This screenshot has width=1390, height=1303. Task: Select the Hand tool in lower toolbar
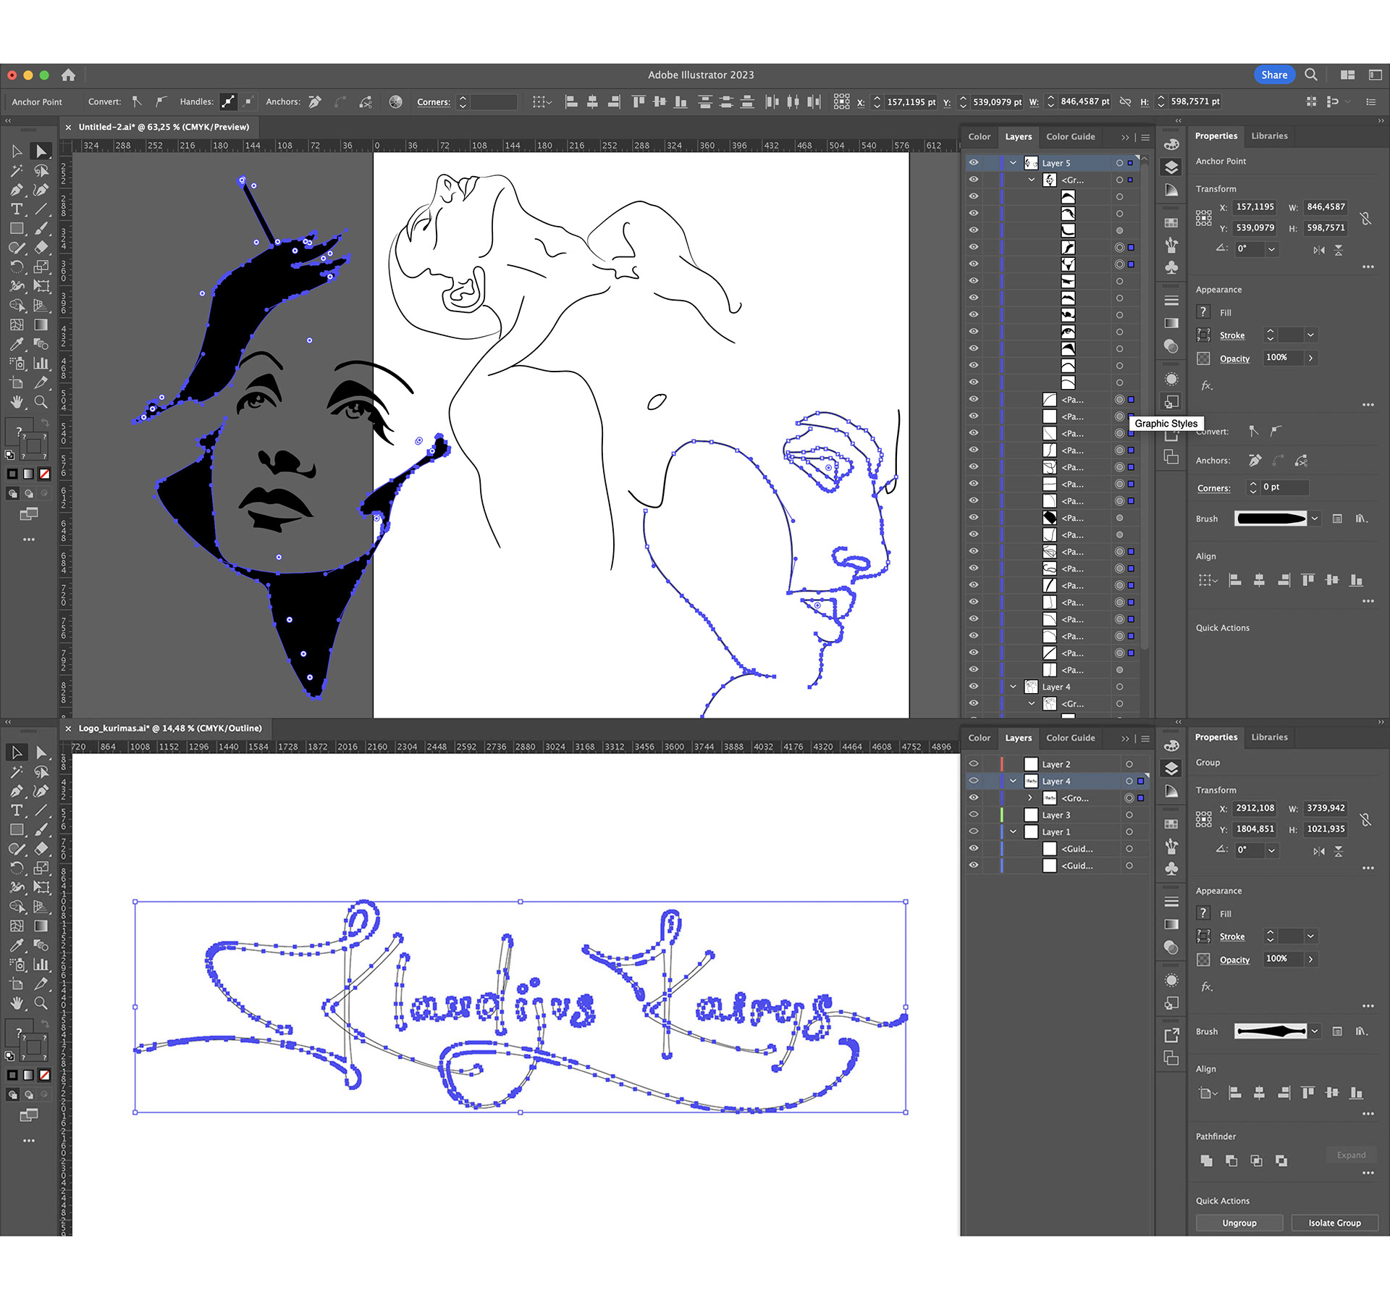pos(17,1003)
